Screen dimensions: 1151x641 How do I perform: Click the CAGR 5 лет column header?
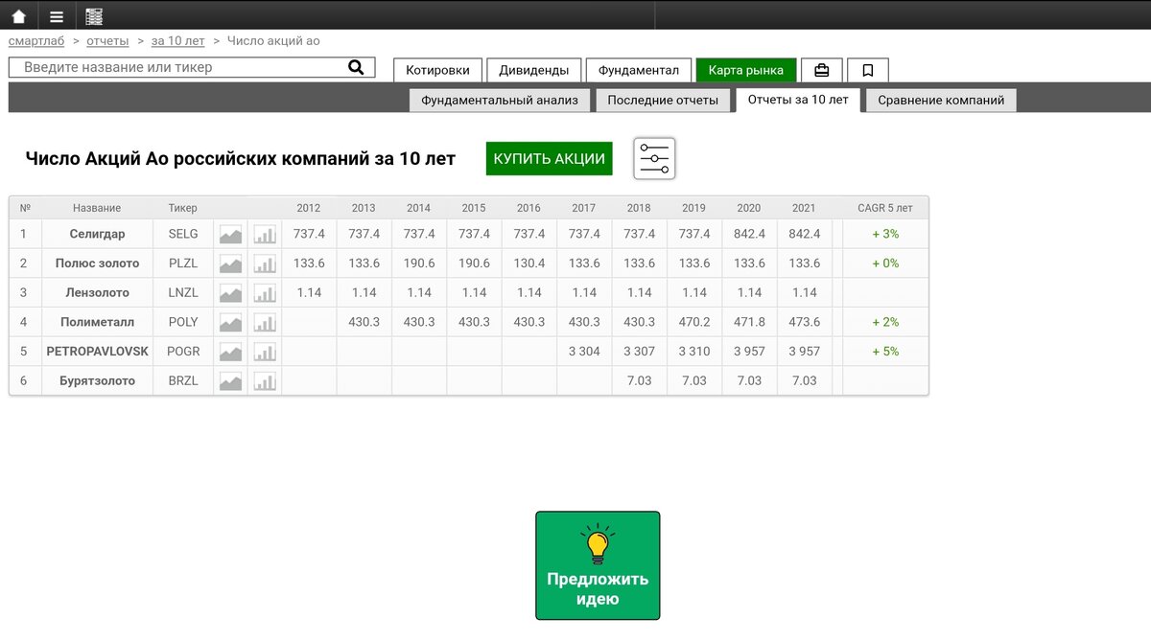[885, 208]
